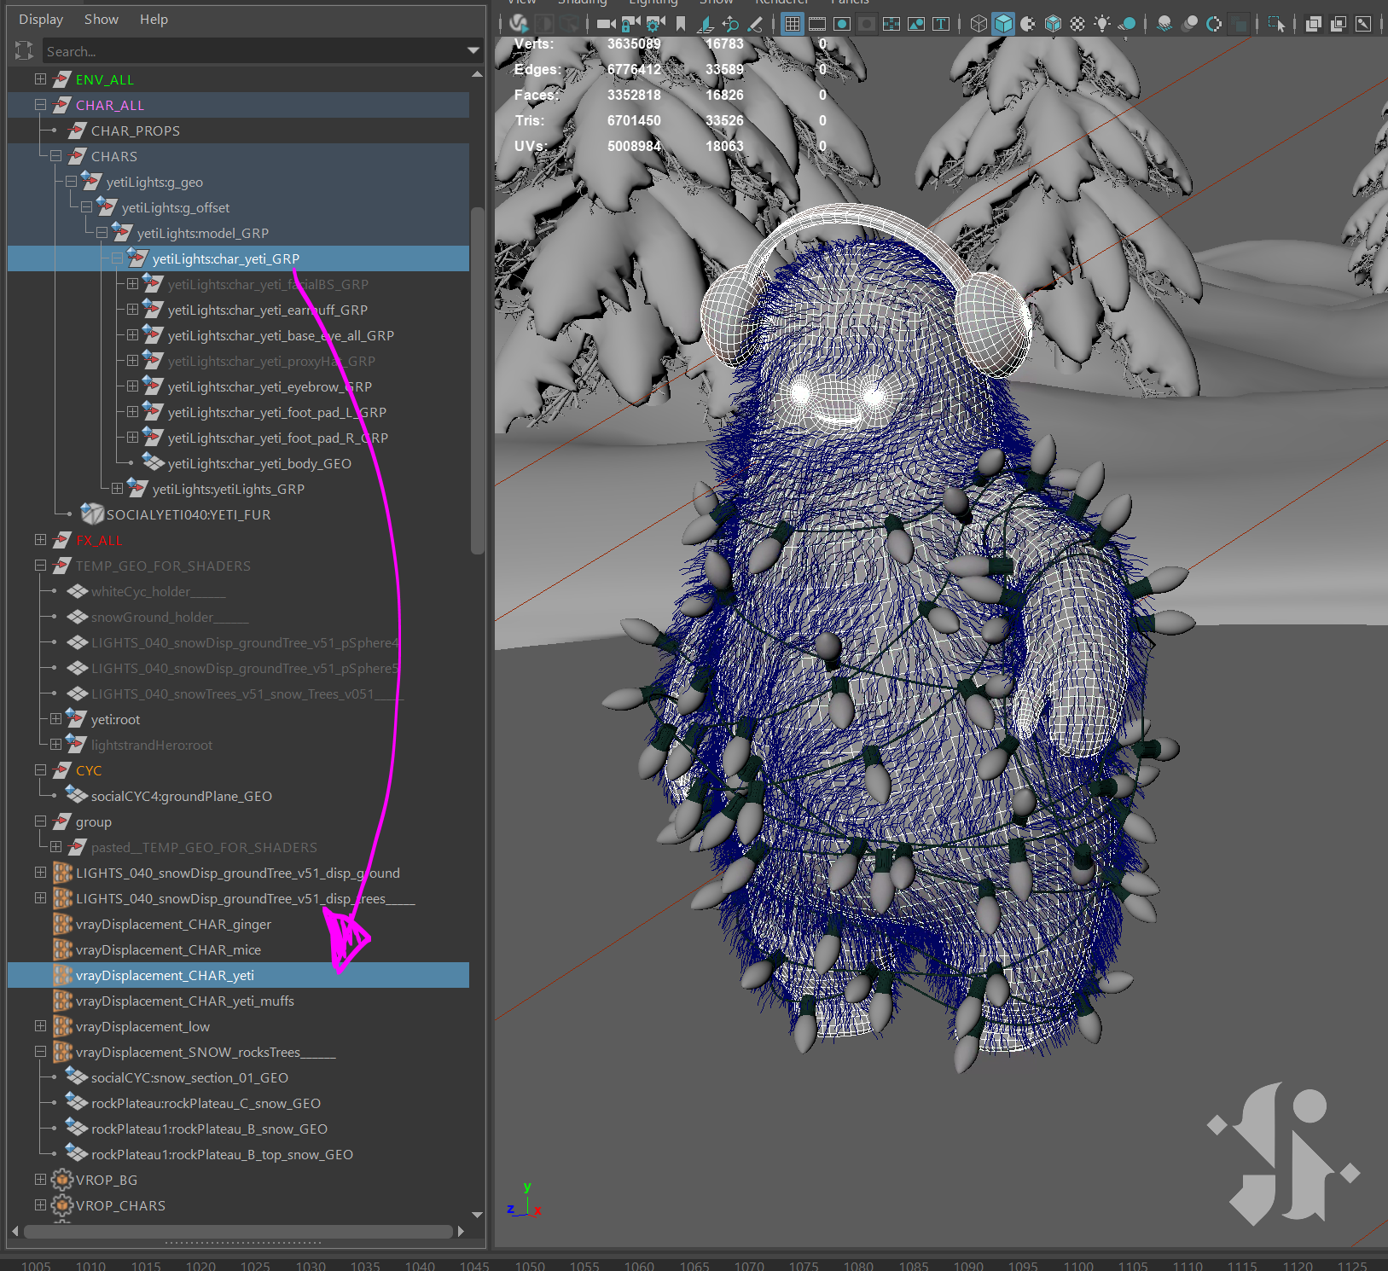Click the Grease Pencil icon
This screenshot has height=1271, width=1388.
(x=755, y=24)
